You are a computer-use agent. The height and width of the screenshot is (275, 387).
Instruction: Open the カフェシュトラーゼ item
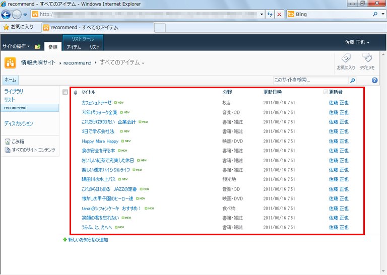tap(97, 103)
